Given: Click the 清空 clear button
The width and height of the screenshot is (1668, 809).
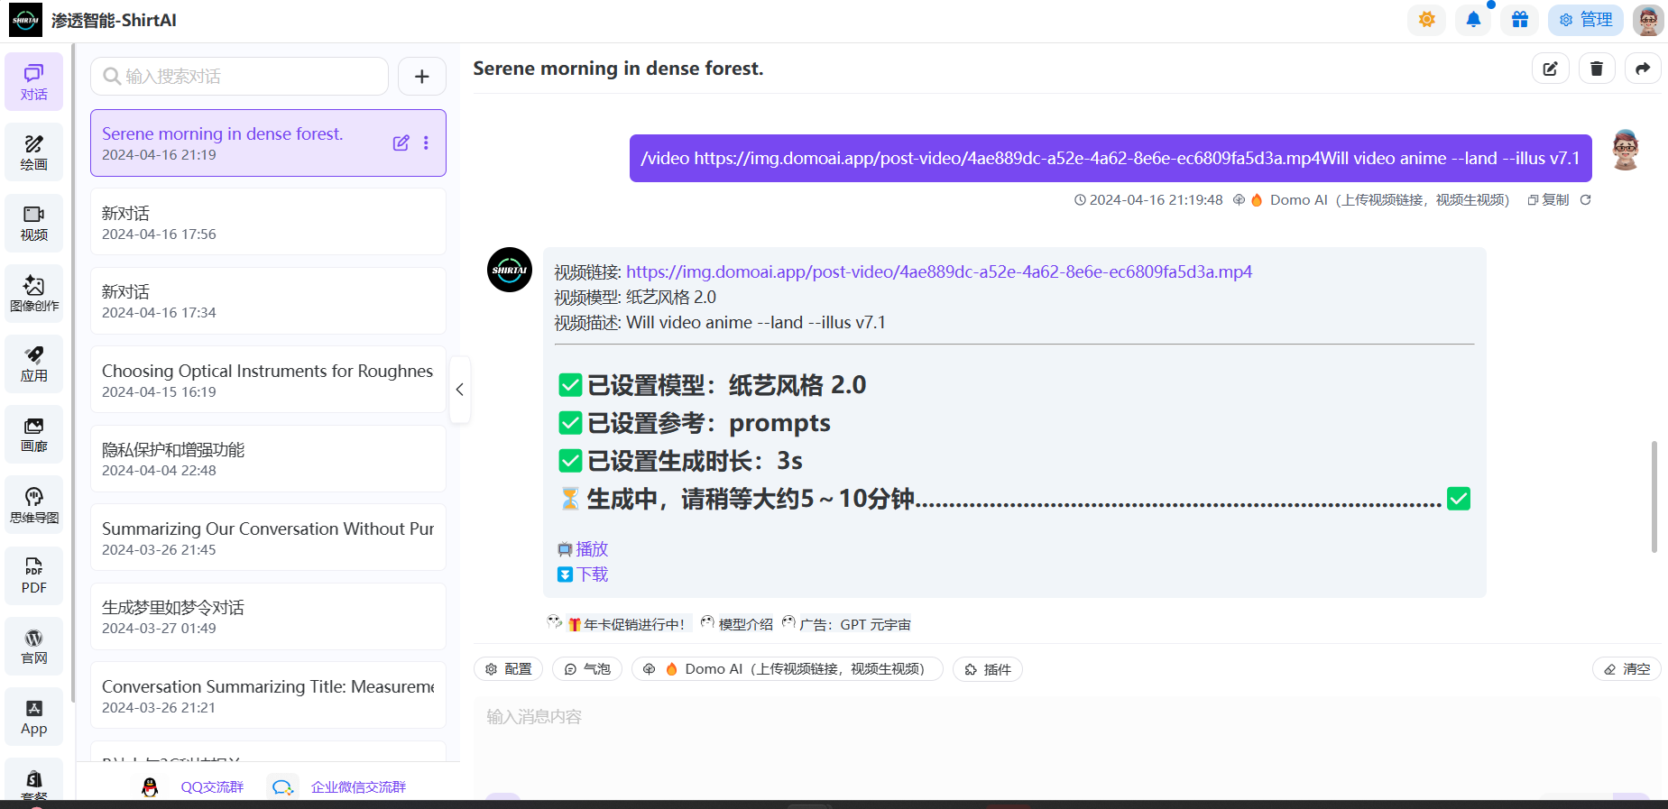Looking at the screenshot, I should (x=1627, y=669).
